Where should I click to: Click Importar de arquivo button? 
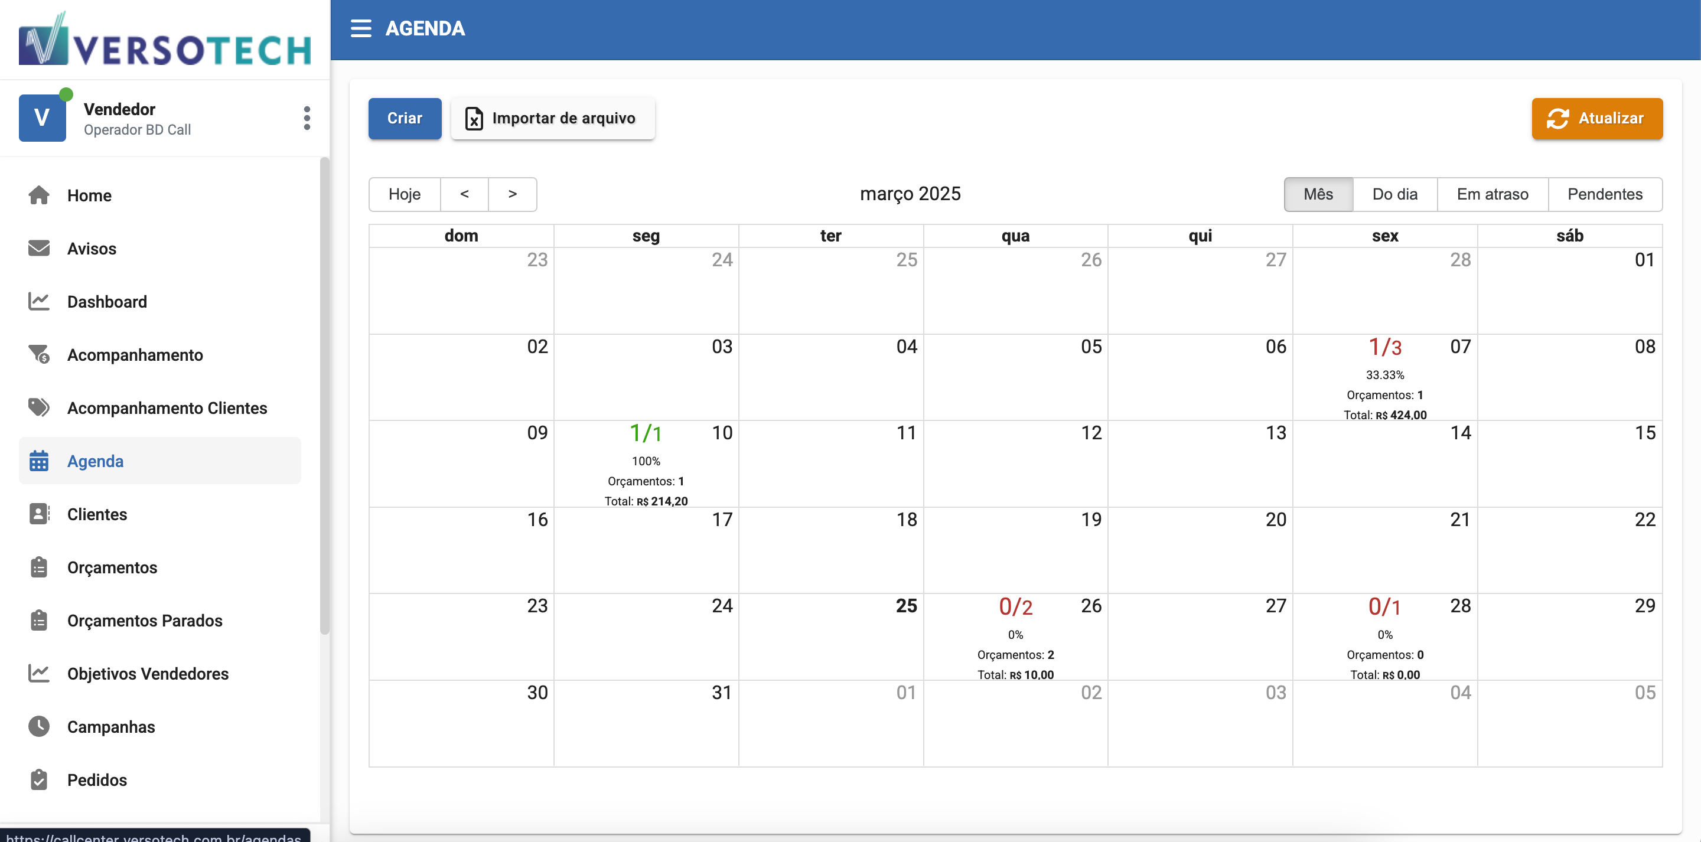(552, 119)
